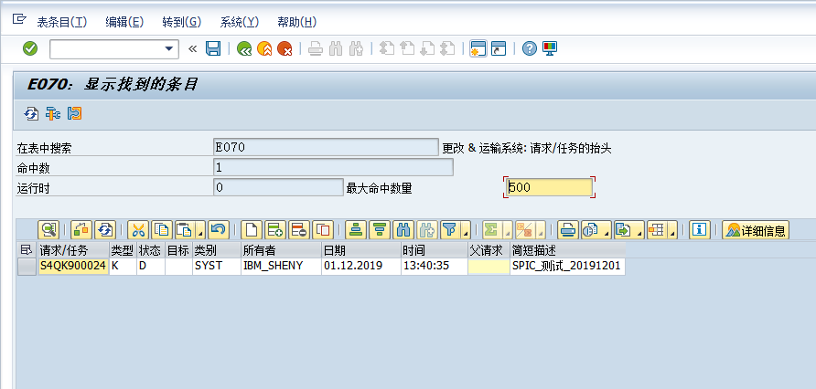
Task: Click the Create new blank row icon
Action: 252,229
